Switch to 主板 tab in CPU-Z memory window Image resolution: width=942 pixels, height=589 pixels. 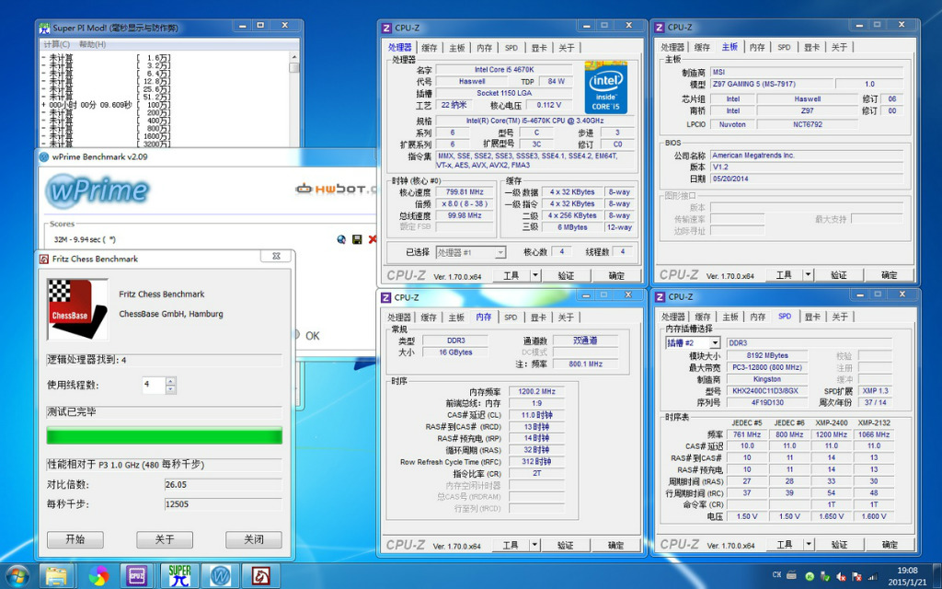[456, 317]
